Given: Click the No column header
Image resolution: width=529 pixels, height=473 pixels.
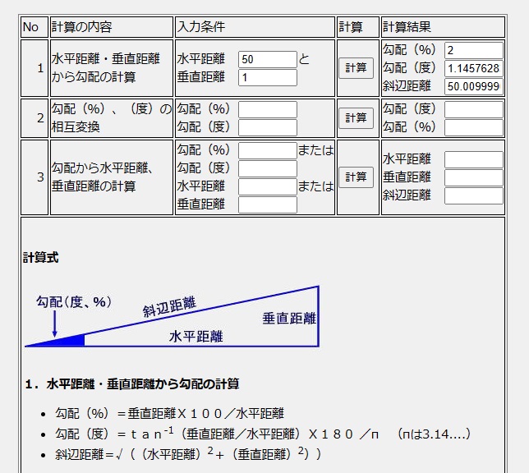Looking at the screenshot, I should [34, 27].
